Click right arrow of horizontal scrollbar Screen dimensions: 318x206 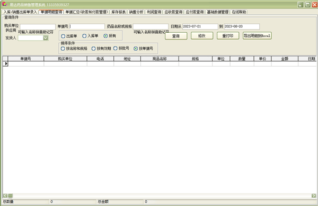(x=314, y=195)
